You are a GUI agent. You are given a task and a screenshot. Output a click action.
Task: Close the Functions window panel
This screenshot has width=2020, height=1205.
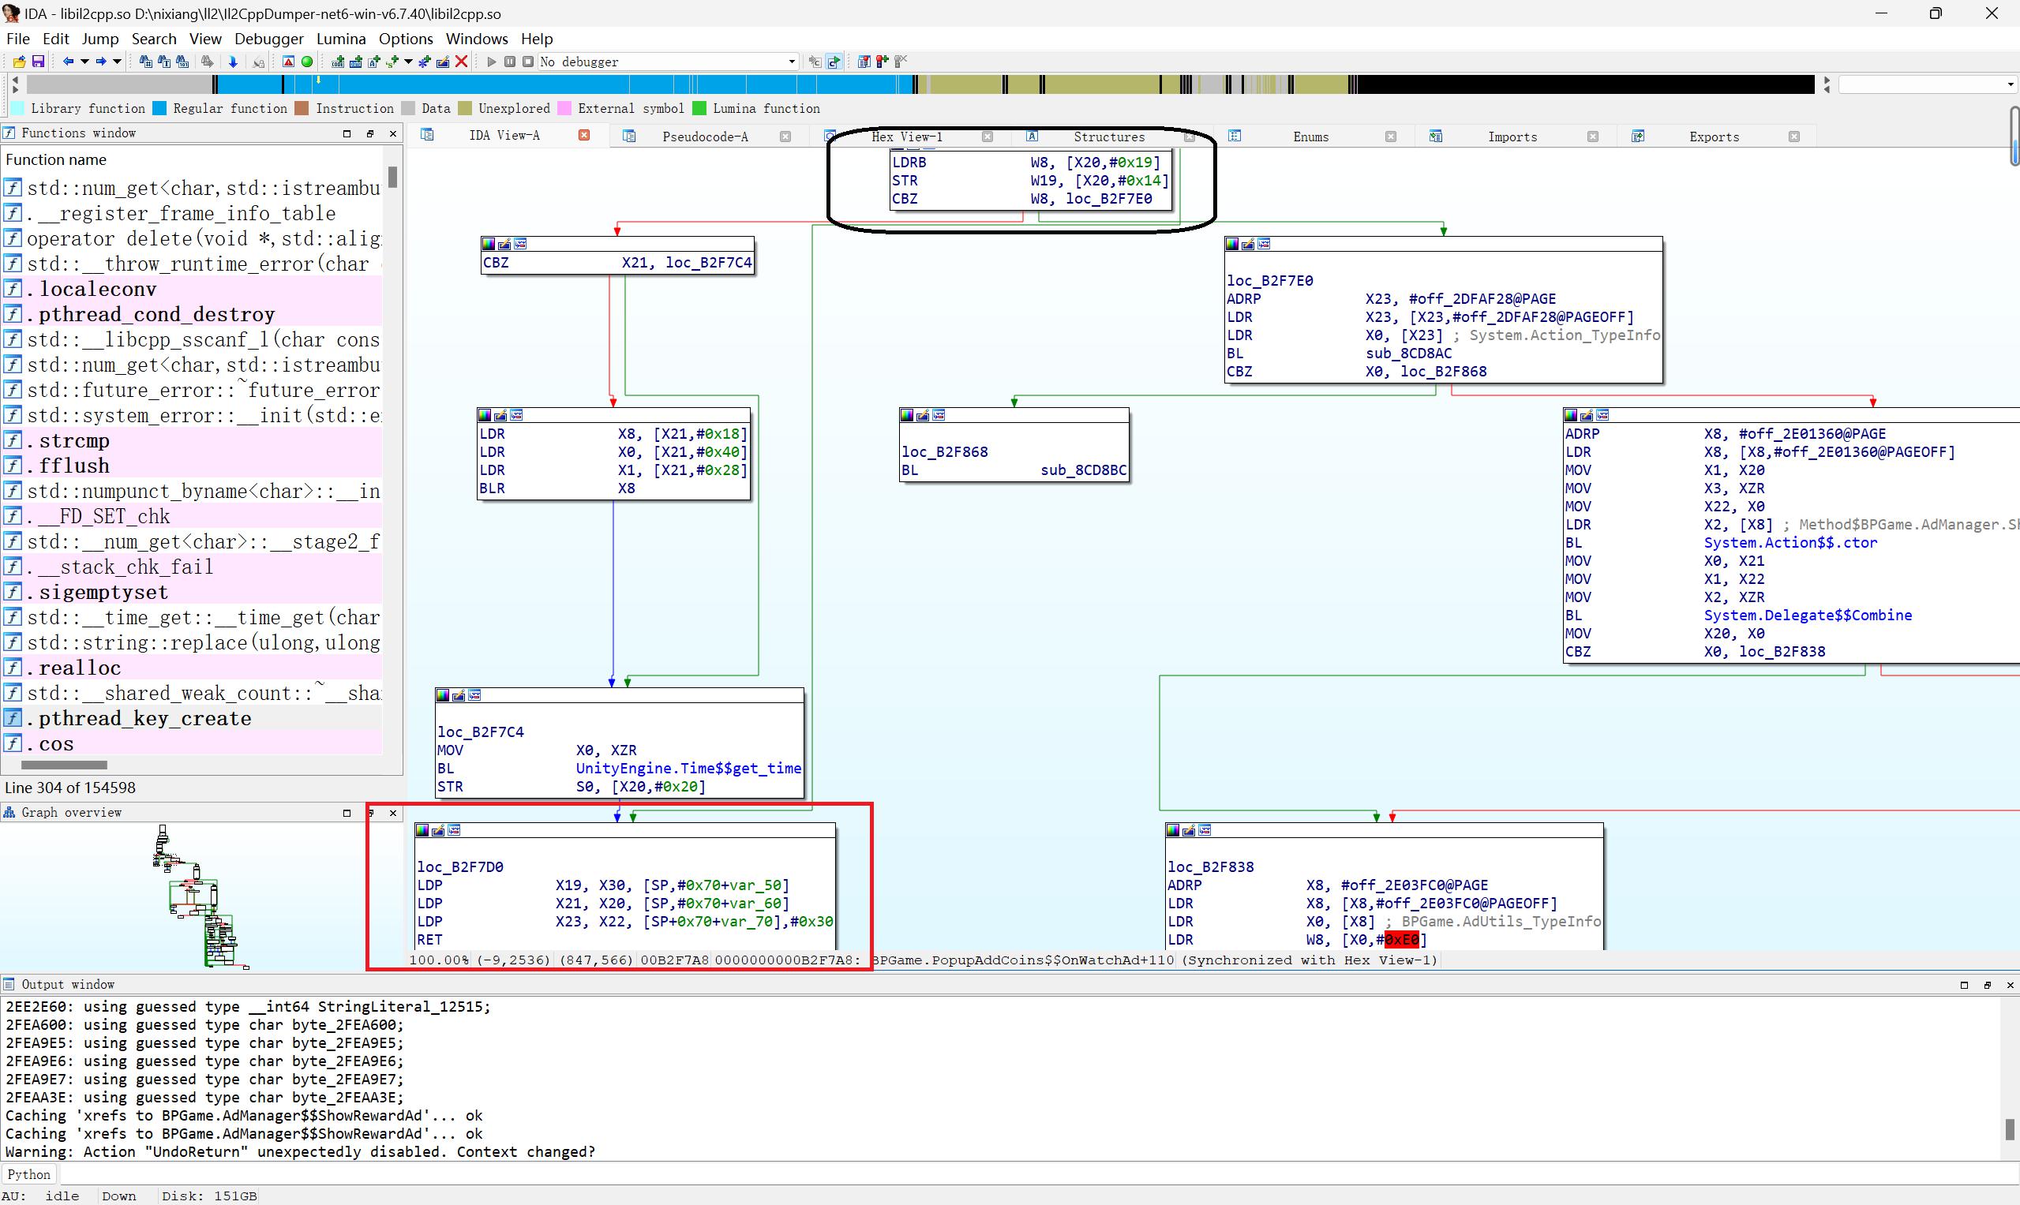point(393,133)
